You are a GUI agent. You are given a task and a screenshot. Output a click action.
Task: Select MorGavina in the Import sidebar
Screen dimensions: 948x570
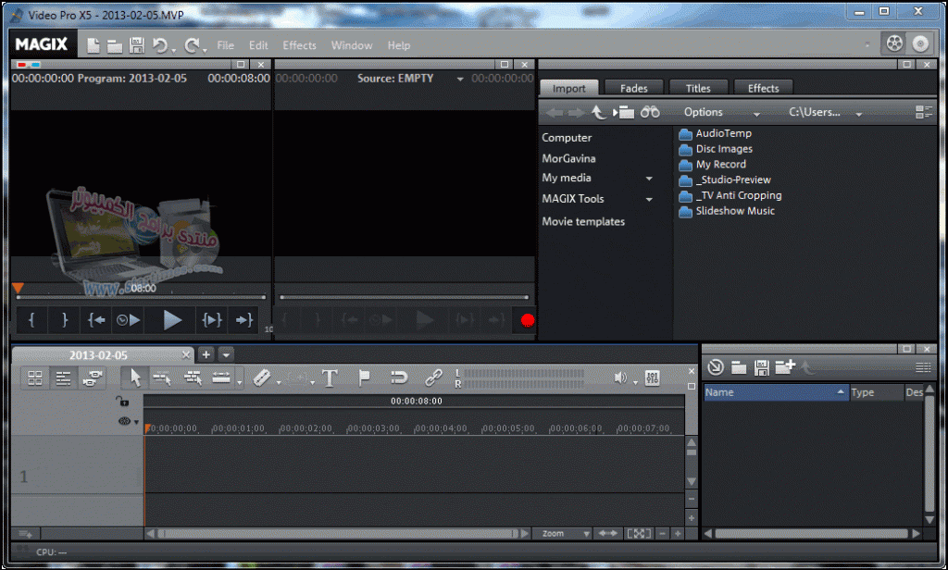pos(568,158)
